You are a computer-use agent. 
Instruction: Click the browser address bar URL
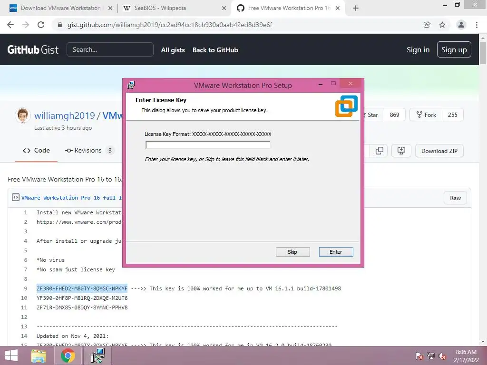(x=170, y=25)
